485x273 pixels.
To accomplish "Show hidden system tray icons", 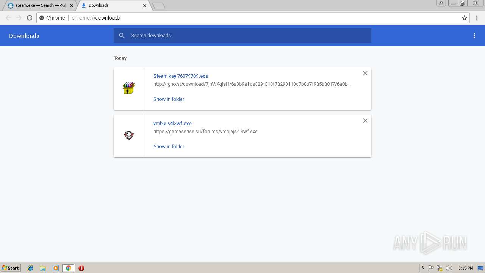I will click(x=422, y=268).
